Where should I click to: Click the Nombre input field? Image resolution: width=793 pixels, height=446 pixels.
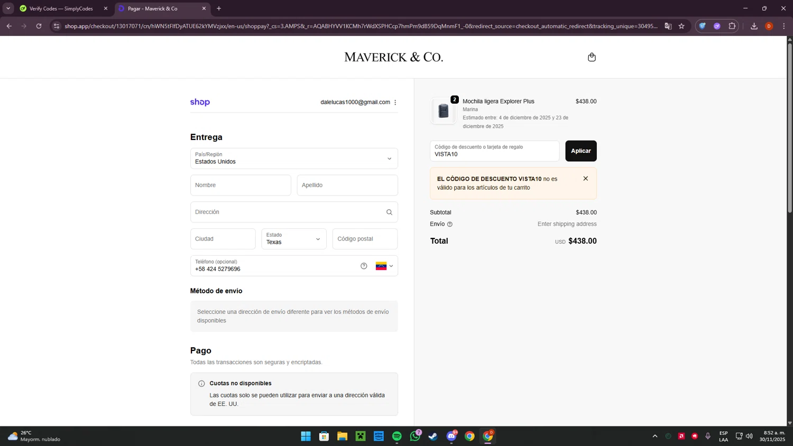coord(241,185)
